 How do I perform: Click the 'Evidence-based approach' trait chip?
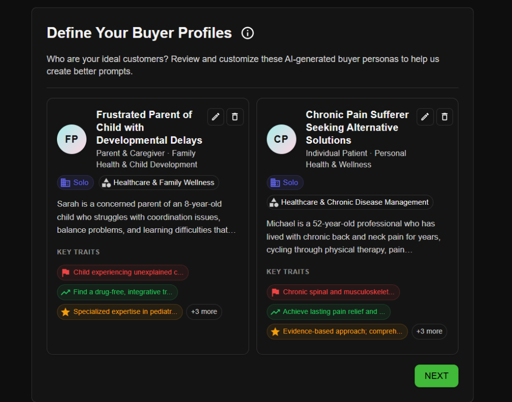pyautogui.click(x=337, y=331)
